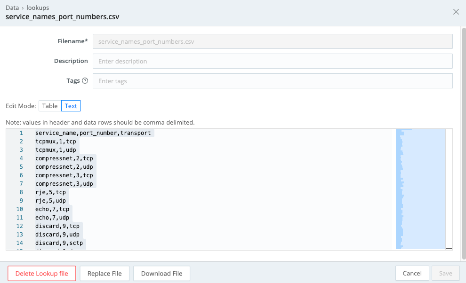Click the Description input field
Image resolution: width=466 pixels, height=283 pixels.
[273, 61]
